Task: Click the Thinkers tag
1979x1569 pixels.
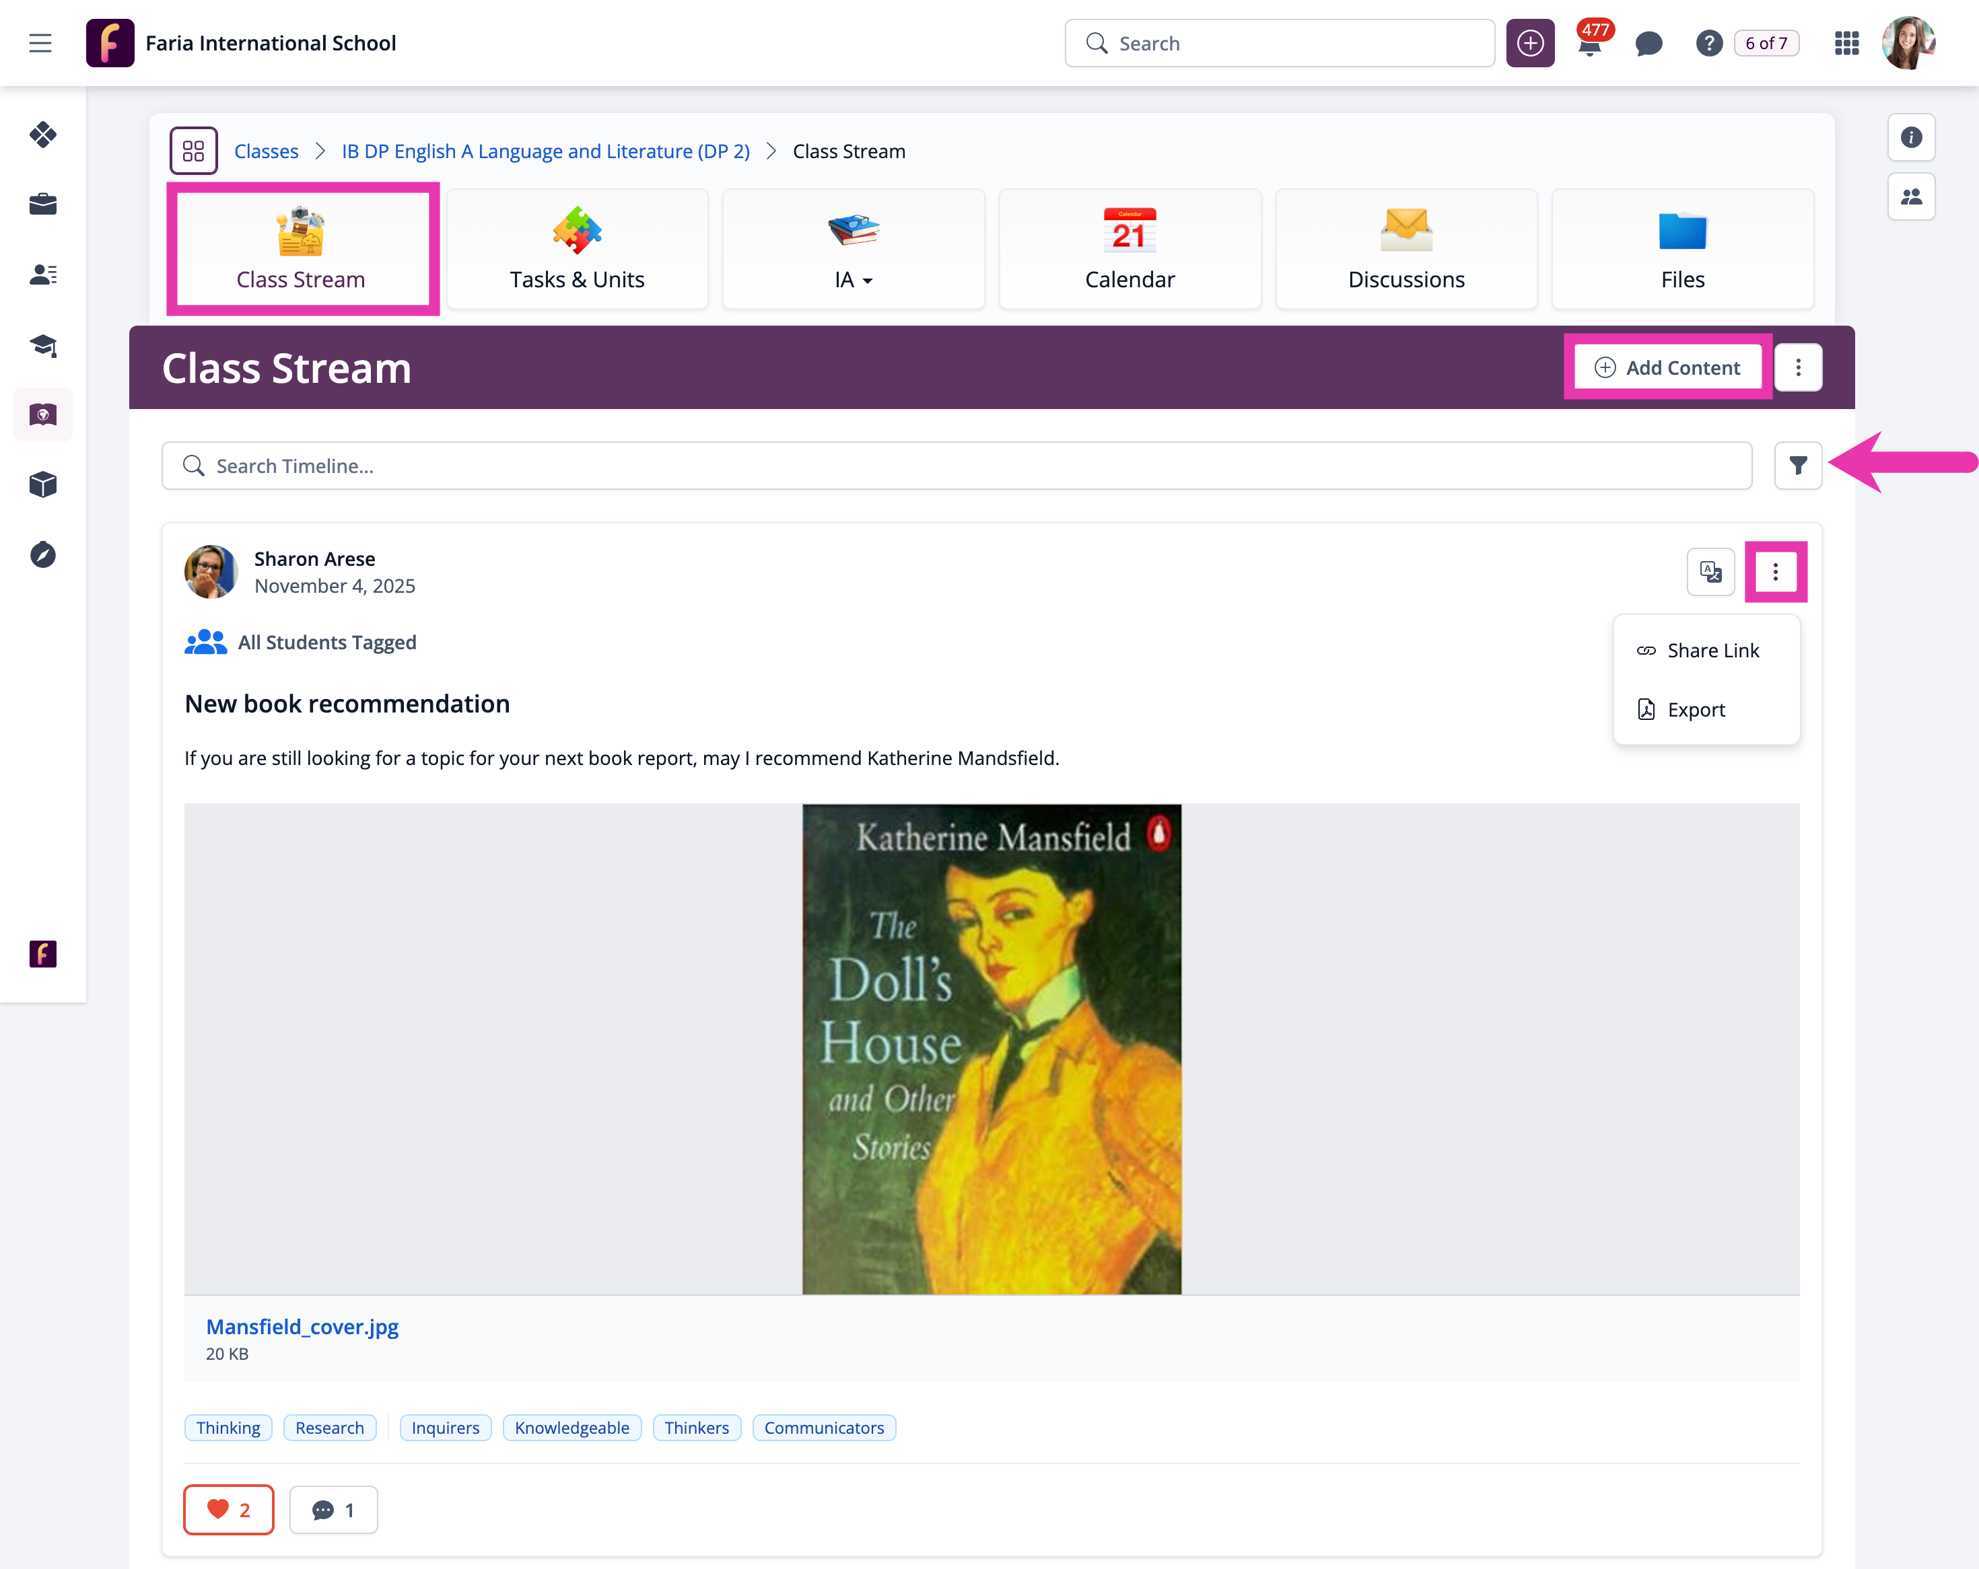Action: 697,1428
